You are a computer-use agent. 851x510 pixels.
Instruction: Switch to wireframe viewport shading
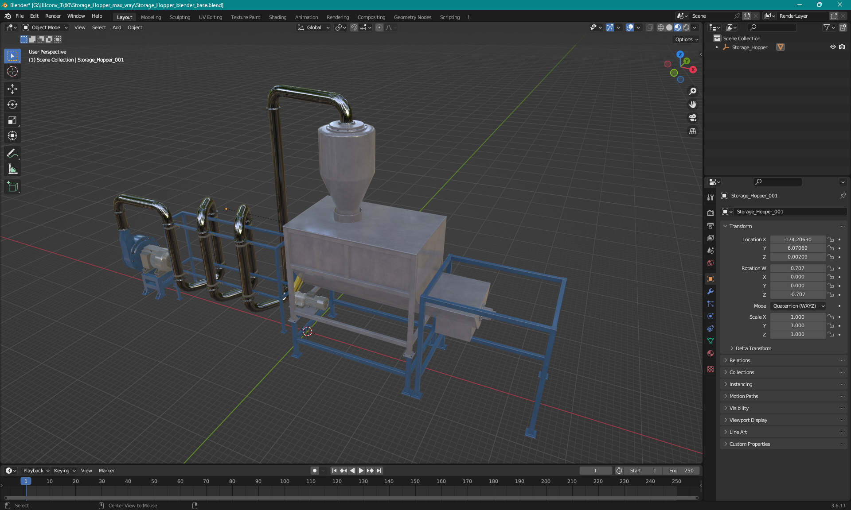(x=661, y=27)
